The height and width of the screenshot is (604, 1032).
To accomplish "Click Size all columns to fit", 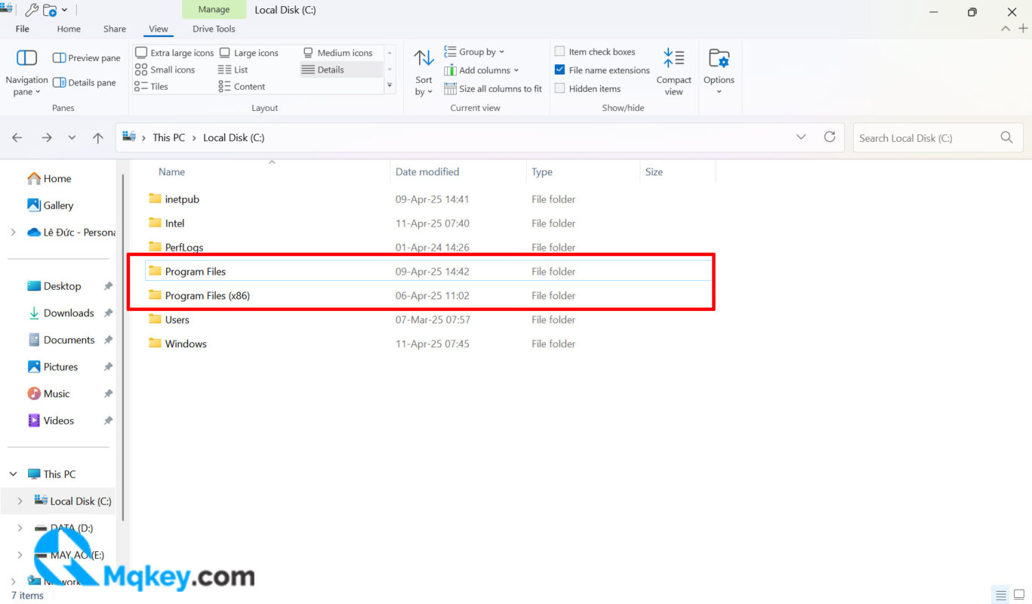I will (493, 88).
